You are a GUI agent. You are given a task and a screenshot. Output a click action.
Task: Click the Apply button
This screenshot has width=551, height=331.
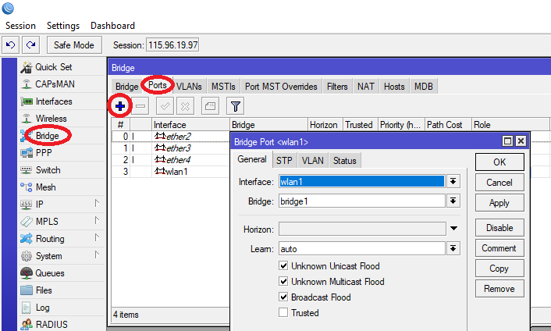coord(499,203)
